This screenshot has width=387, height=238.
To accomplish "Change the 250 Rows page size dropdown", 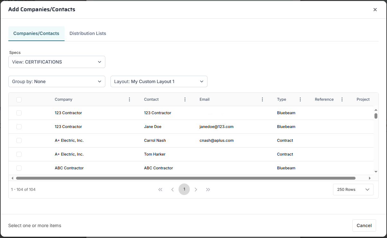I will [x=353, y=190].
